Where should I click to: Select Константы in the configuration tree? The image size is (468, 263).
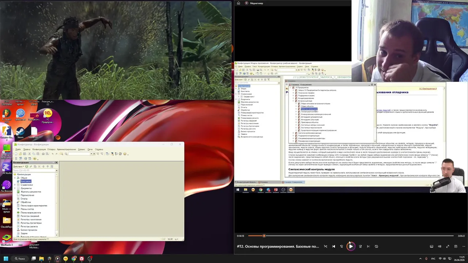tap(26, 181)
